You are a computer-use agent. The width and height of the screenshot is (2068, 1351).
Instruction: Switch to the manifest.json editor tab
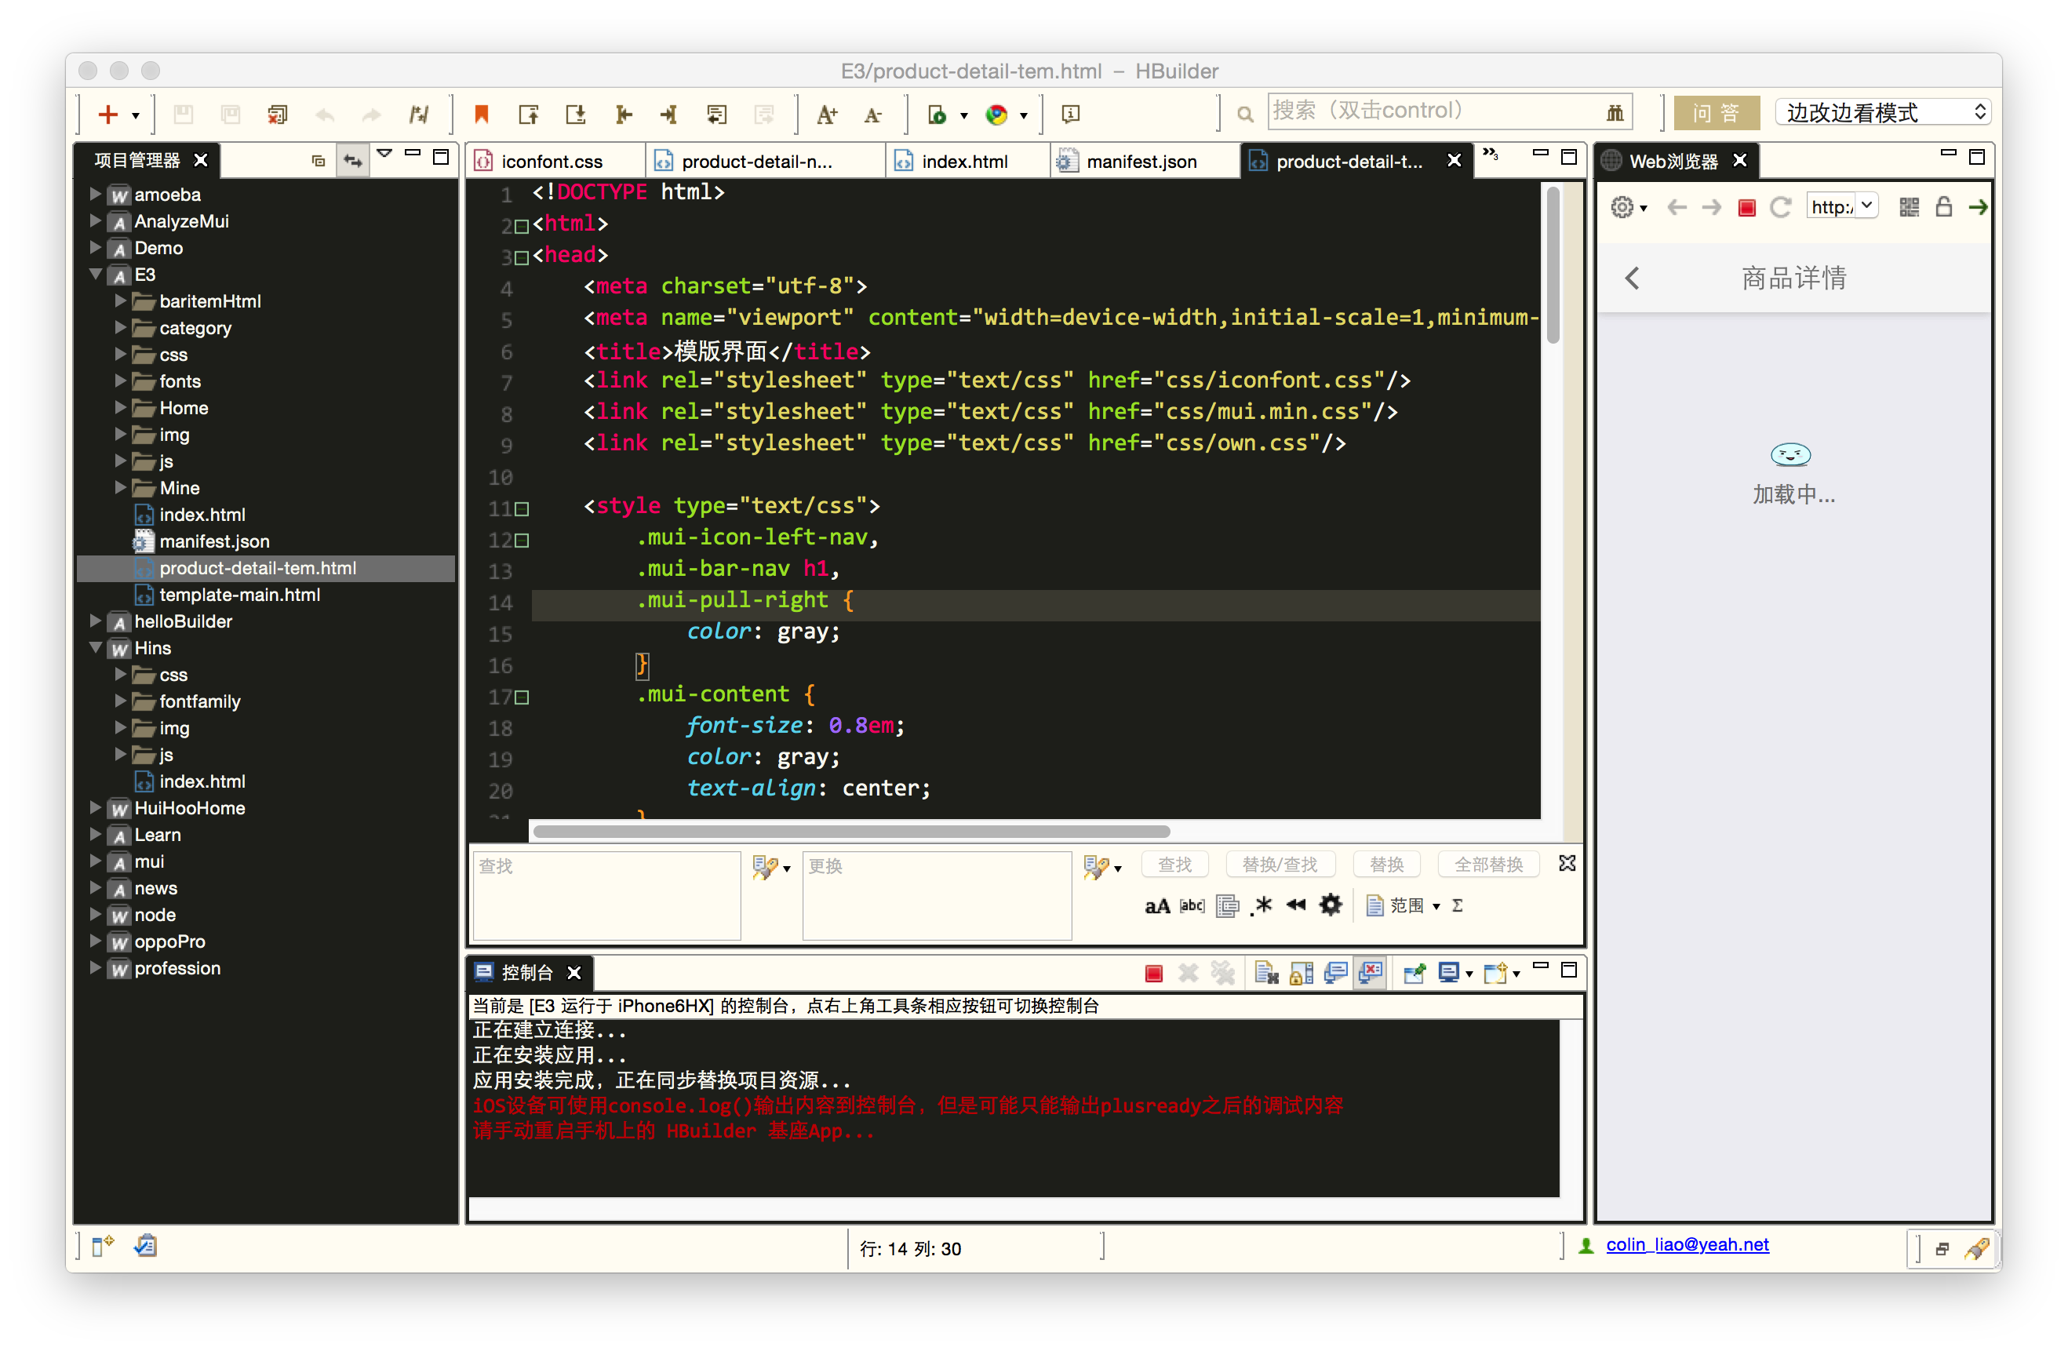1140,161
